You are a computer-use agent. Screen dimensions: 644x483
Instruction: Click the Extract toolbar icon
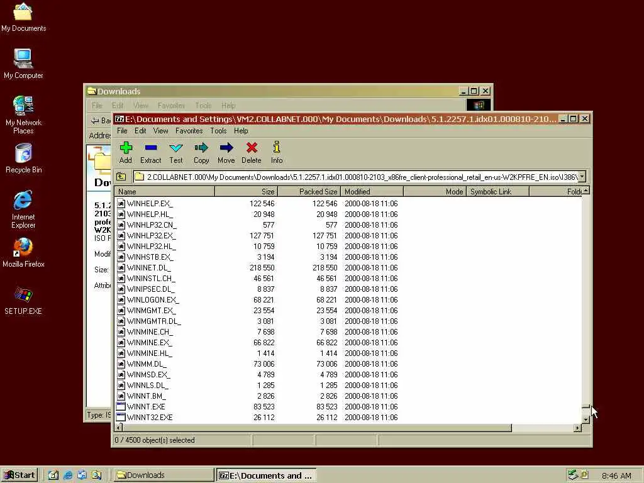tap(151, 147)
